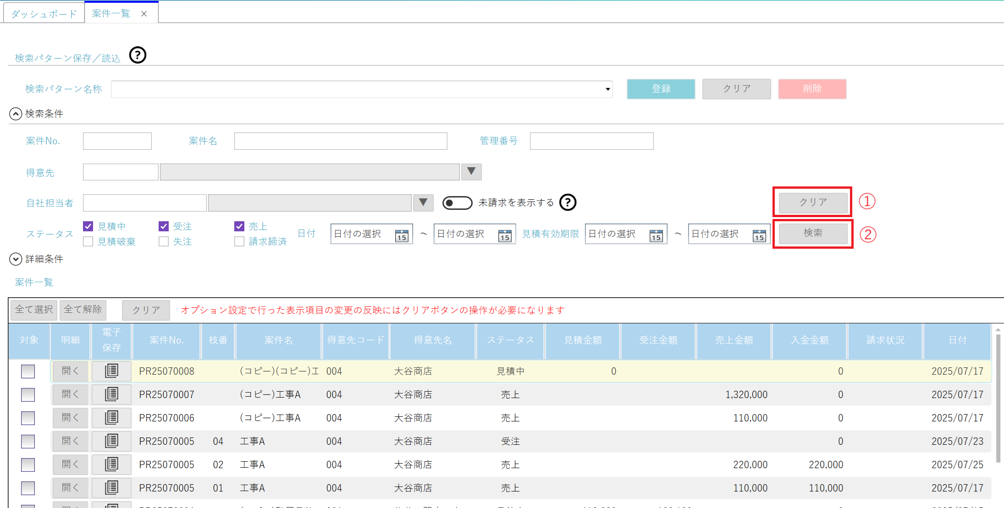
Task: Click the table vertical scrollbar
Action: [998, 399]
